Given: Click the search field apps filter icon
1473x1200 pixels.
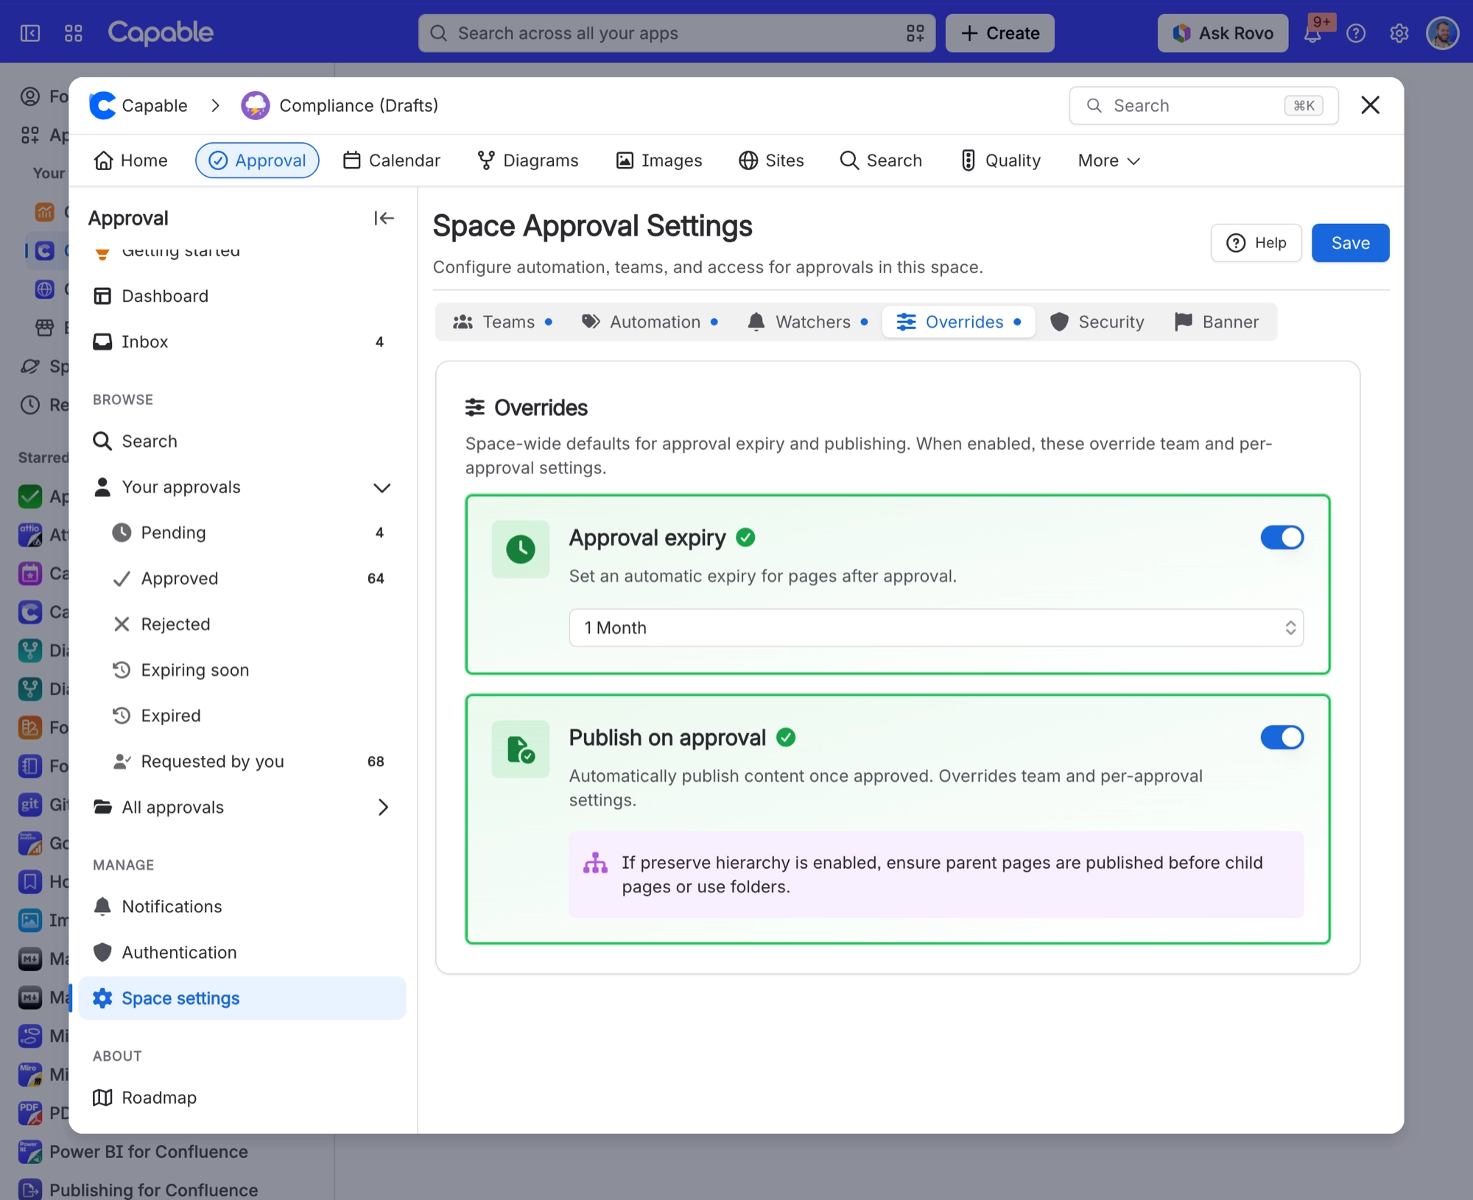Looking at the screenshot, I should point(915,33).
